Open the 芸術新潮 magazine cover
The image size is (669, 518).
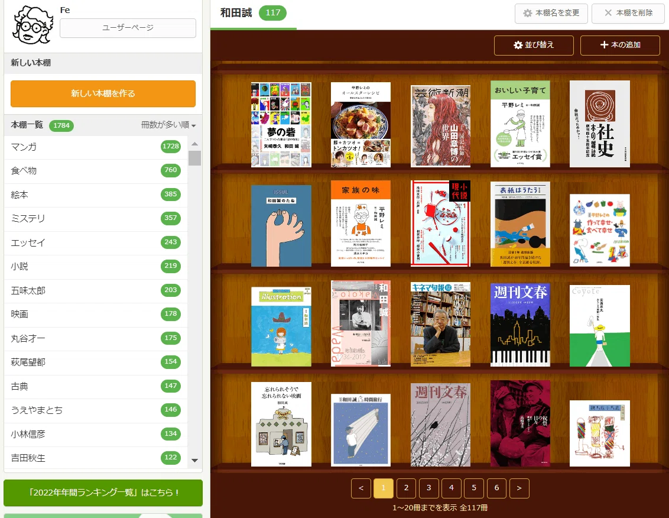click(440, 126)
